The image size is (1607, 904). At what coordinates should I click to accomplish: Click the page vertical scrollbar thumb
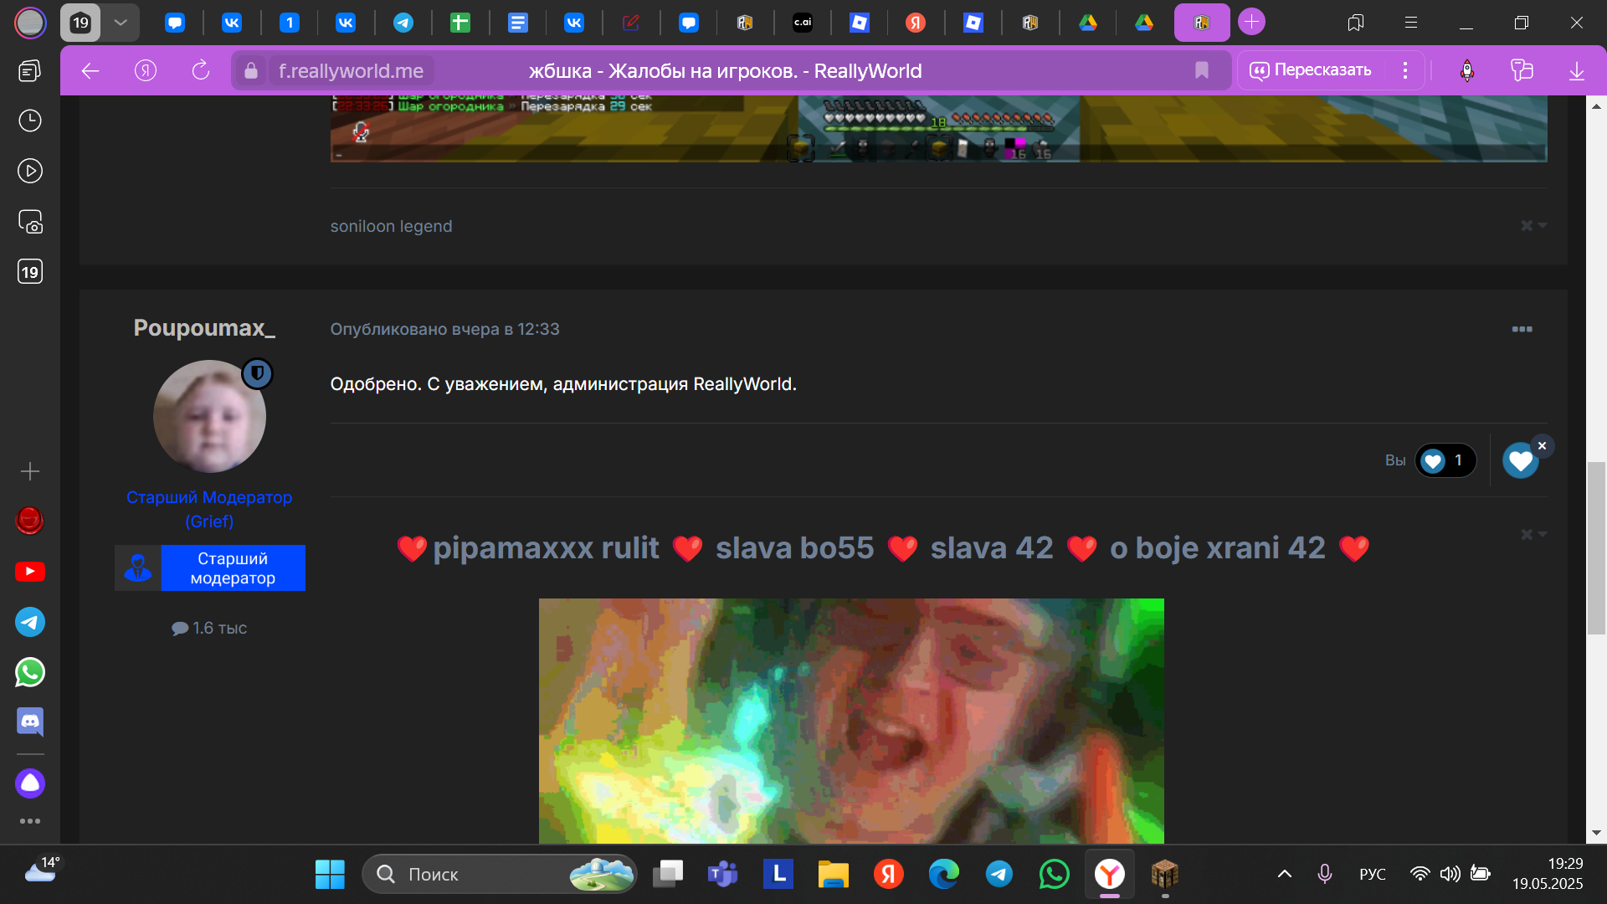point(1596,548)
